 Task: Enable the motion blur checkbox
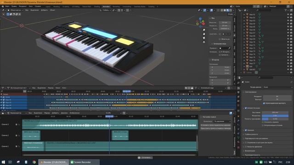(246, 147)
